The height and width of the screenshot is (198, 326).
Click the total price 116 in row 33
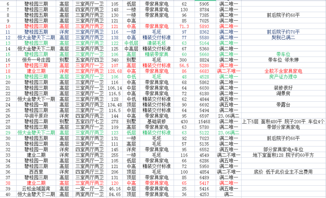coord(184,155)
